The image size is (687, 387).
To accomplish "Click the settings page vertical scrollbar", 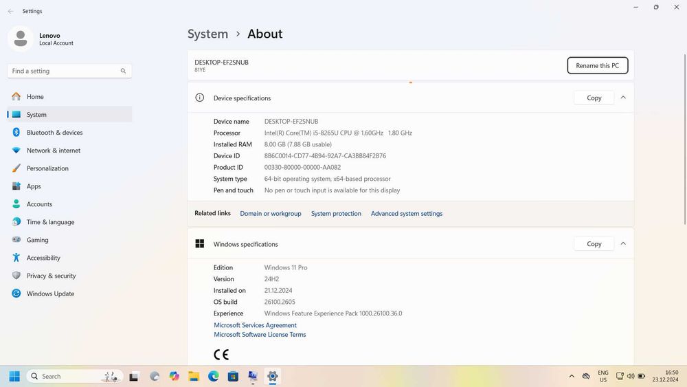I will point(685,140).
